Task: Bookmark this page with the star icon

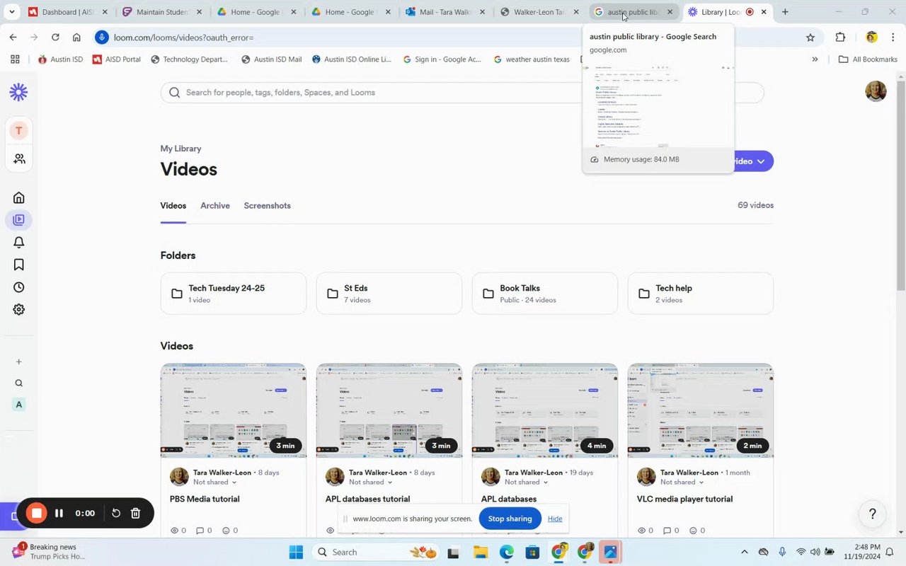Action: 810,37
